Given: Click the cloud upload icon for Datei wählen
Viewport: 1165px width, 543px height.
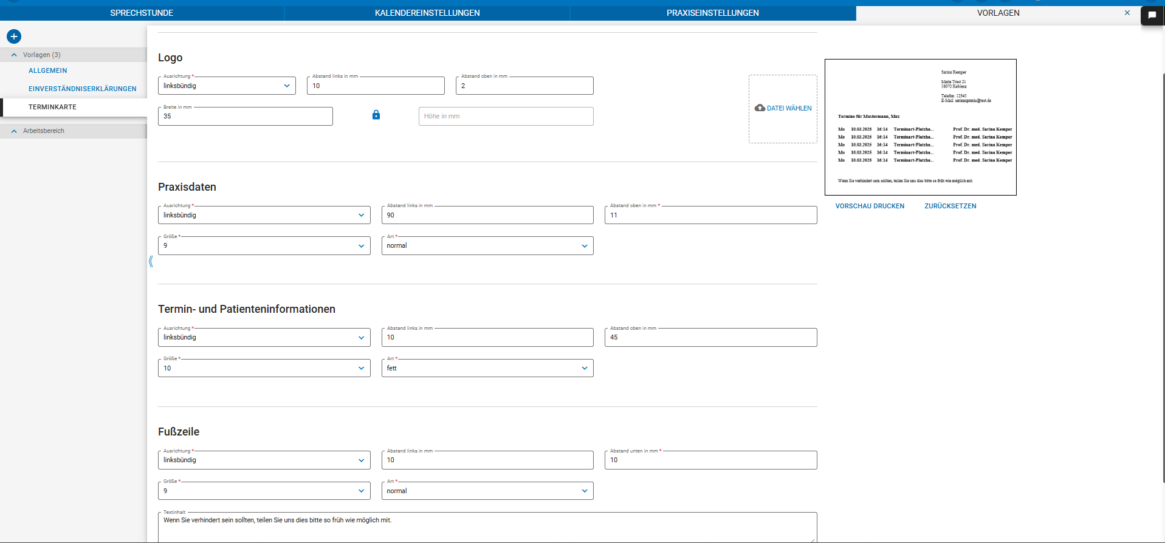Looking at the screenshot, I should pyautogui.click(x=760, y=108).
